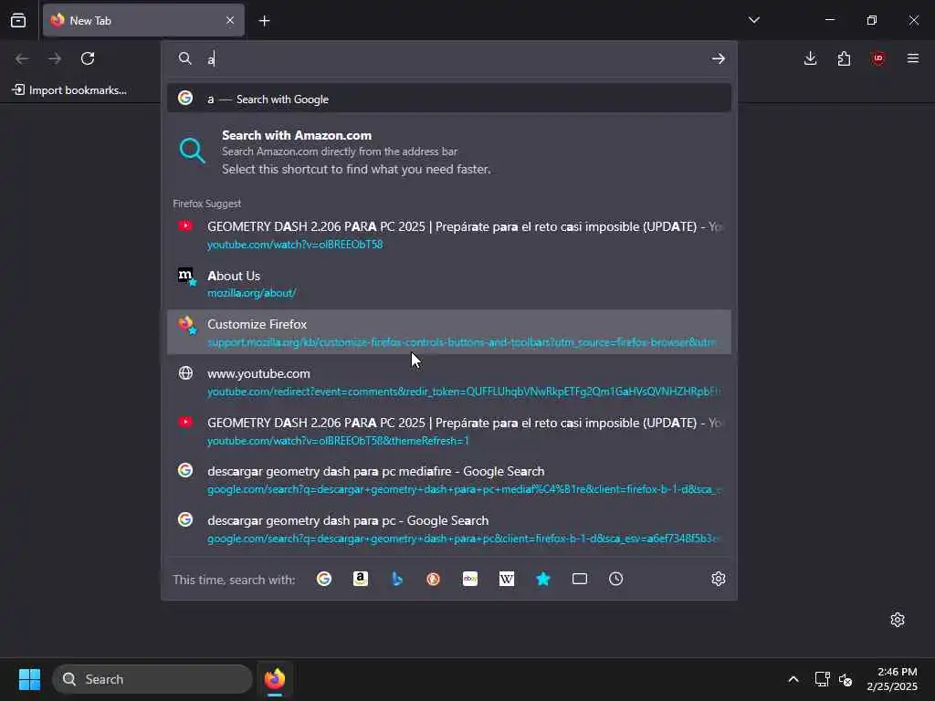
Task: Search this time with Bing icon
Action: point(397,579)
